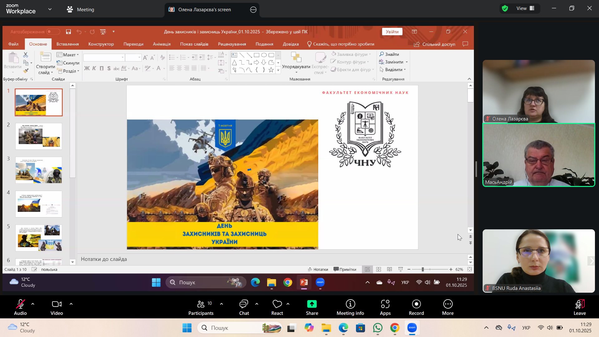
Task: Click the React heart icon
Action: [277, 304]
